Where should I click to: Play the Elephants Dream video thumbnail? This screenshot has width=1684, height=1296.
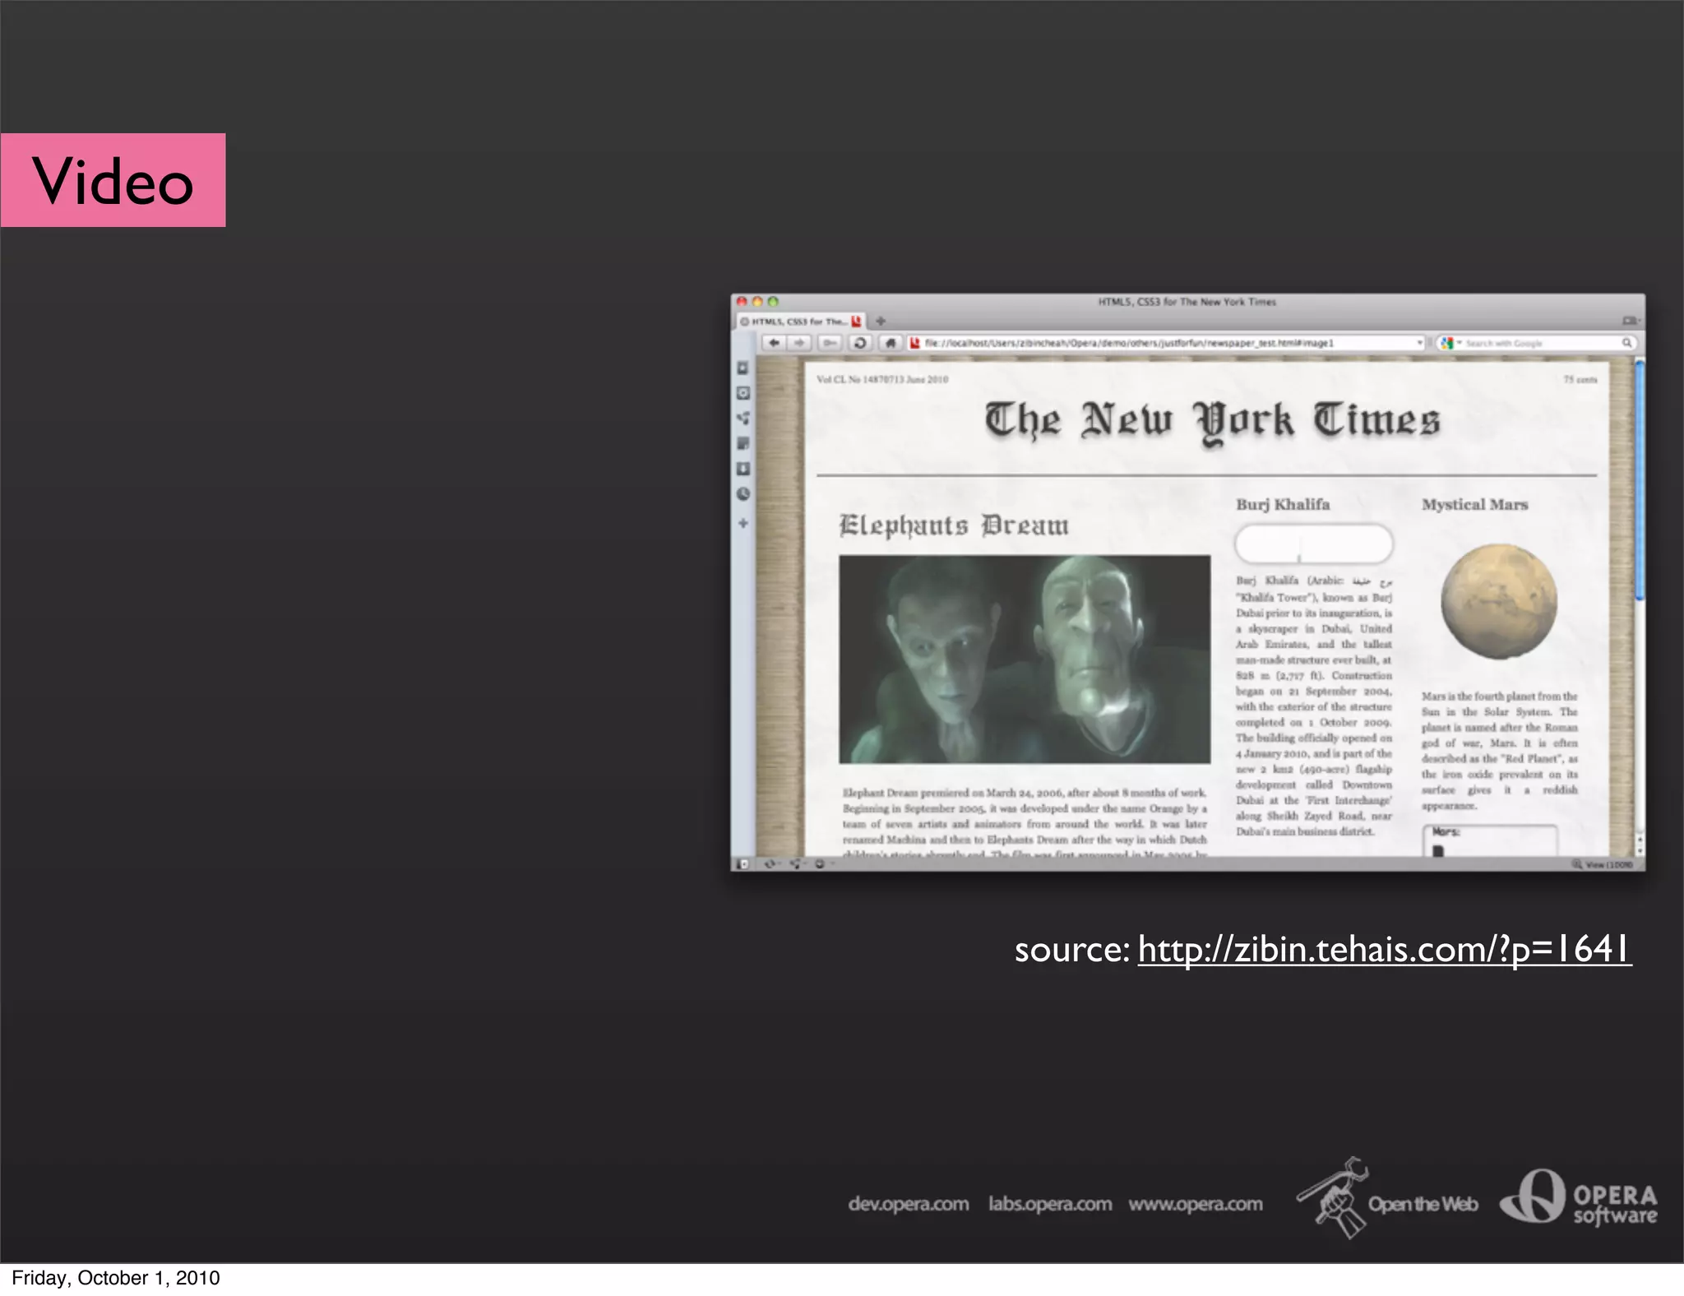tap(1025, 660)
